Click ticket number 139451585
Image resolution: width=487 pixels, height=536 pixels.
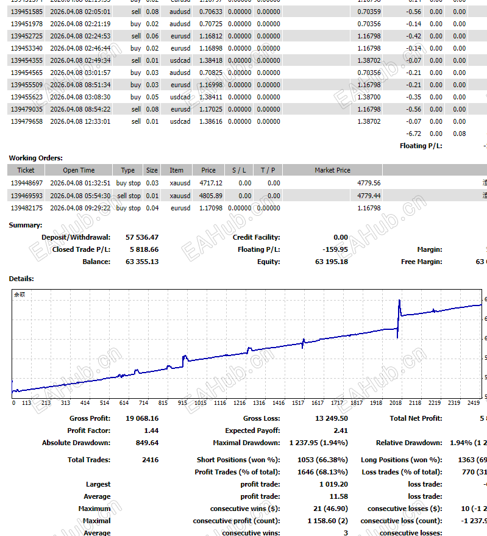27,12
